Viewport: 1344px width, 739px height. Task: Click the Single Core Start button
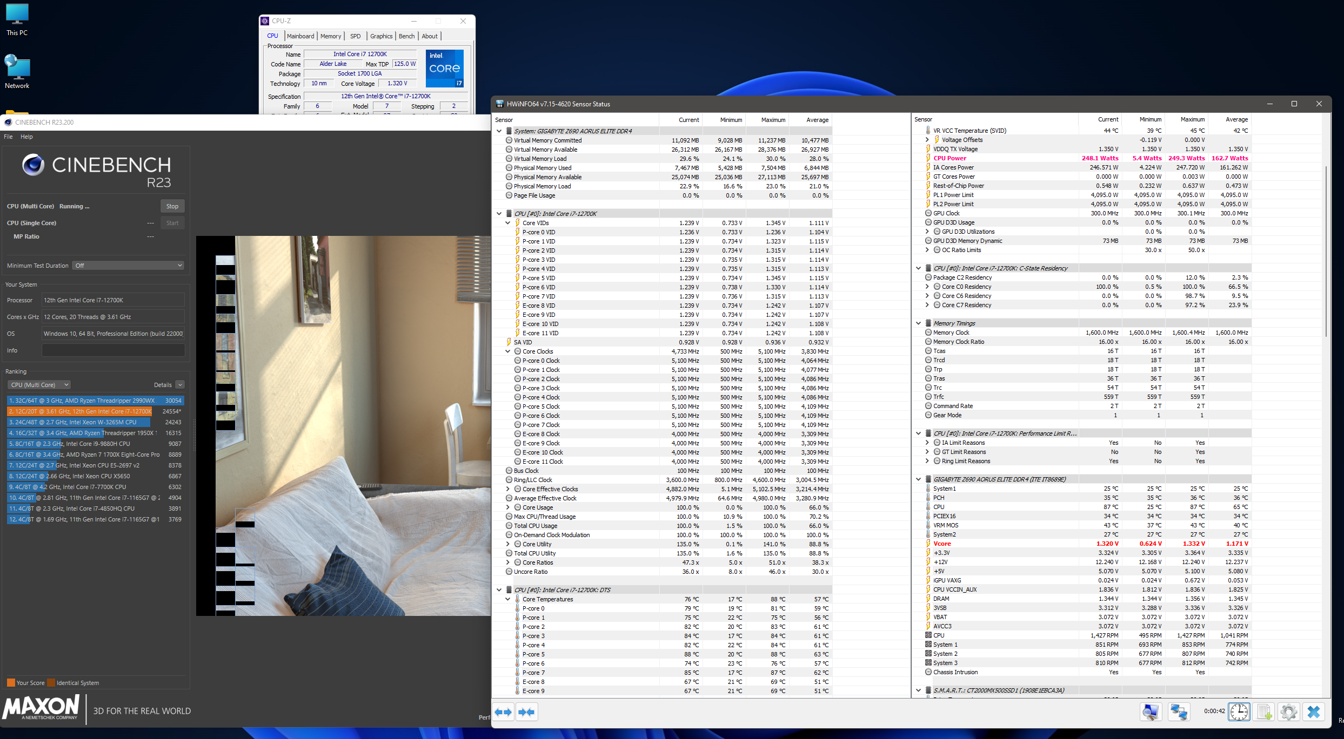point(172,223)
